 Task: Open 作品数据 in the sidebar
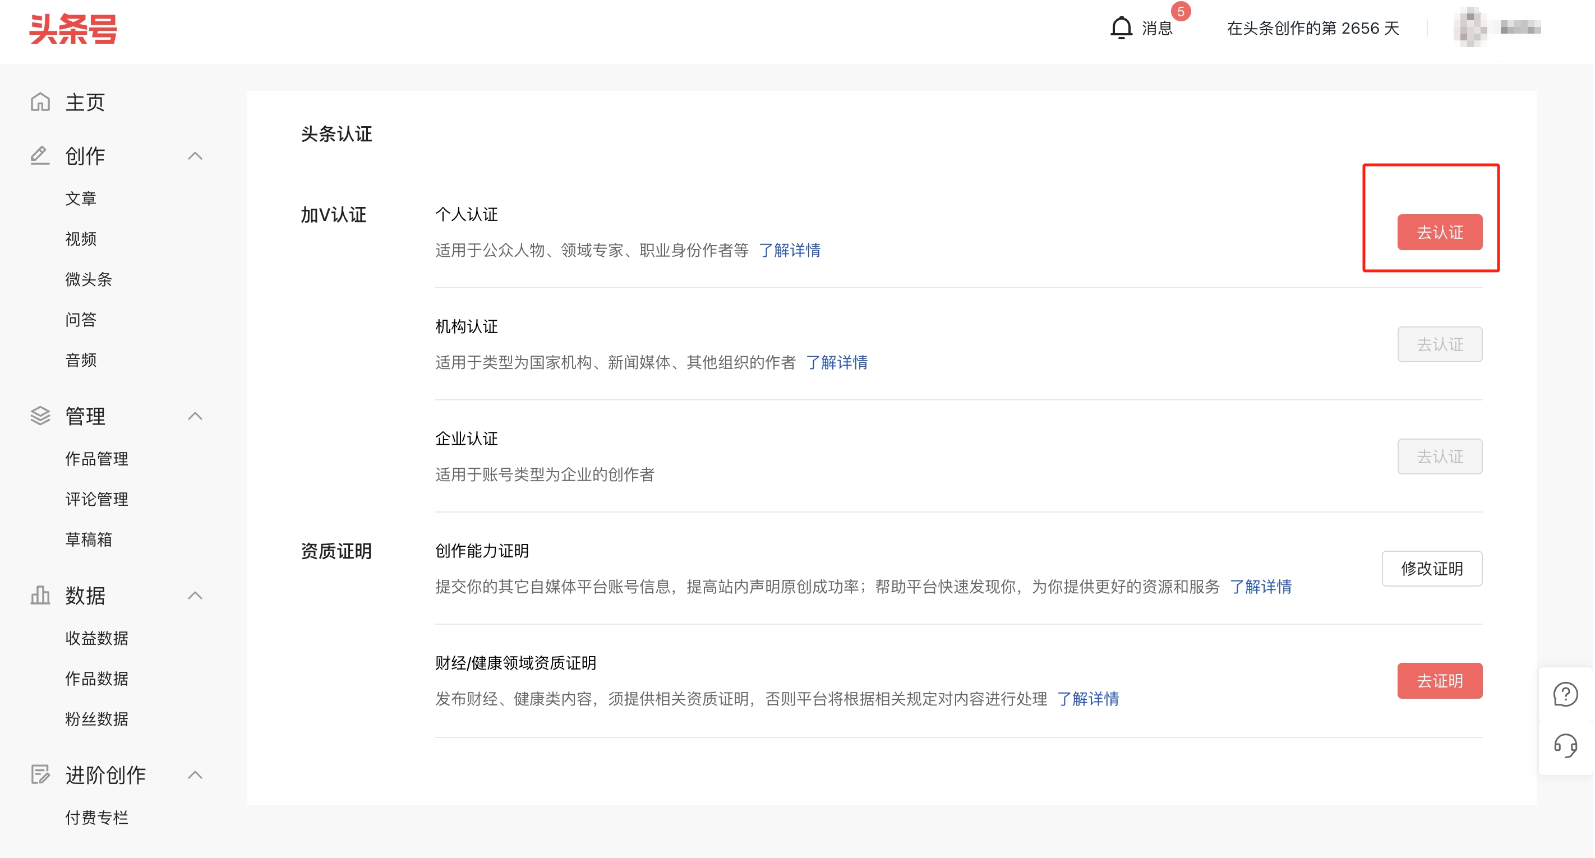pyautogui.click(x=96, y=679)
